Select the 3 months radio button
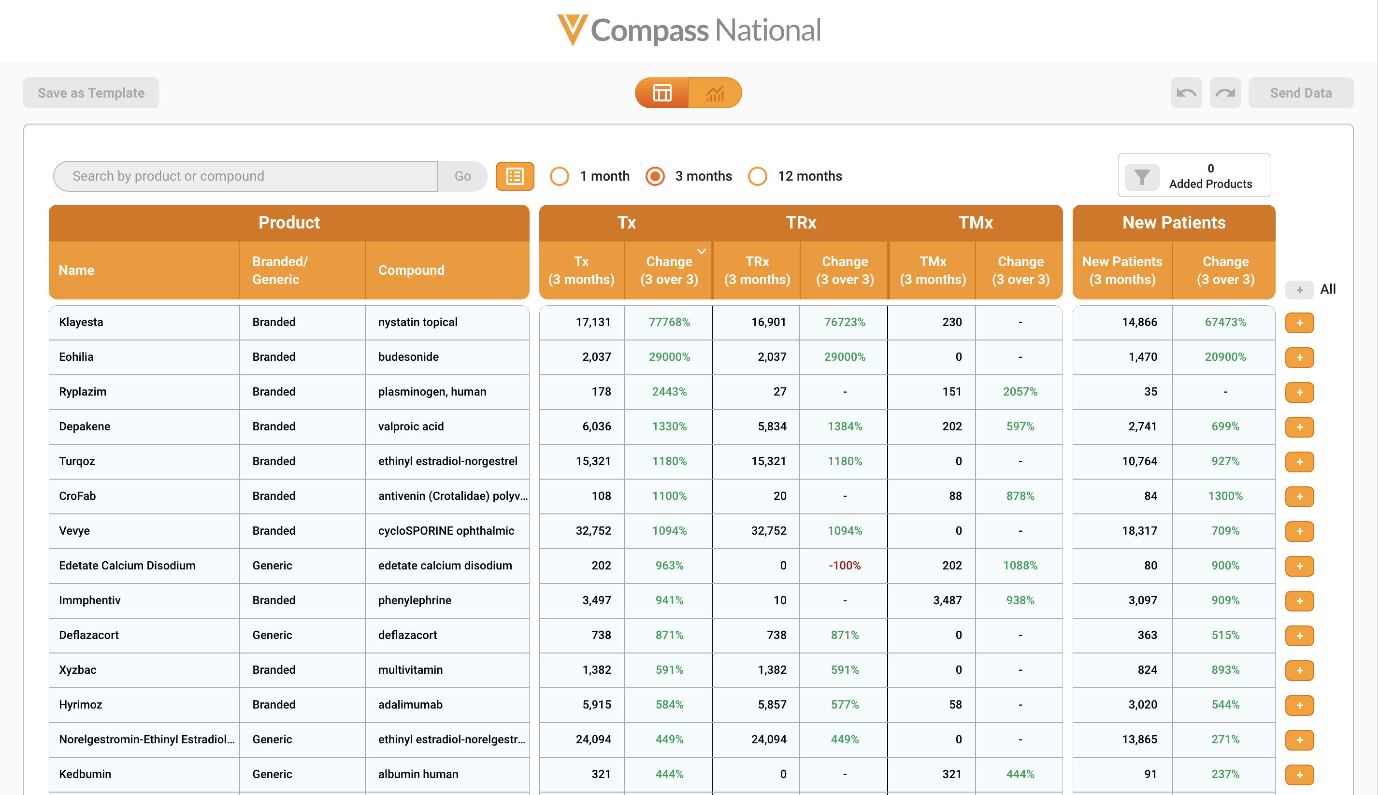The width and height of the screenshot is (1380, 795). (x=655, y=176)
